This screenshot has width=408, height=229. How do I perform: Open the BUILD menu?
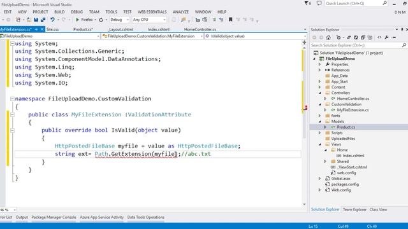click(x=59, y=12)
